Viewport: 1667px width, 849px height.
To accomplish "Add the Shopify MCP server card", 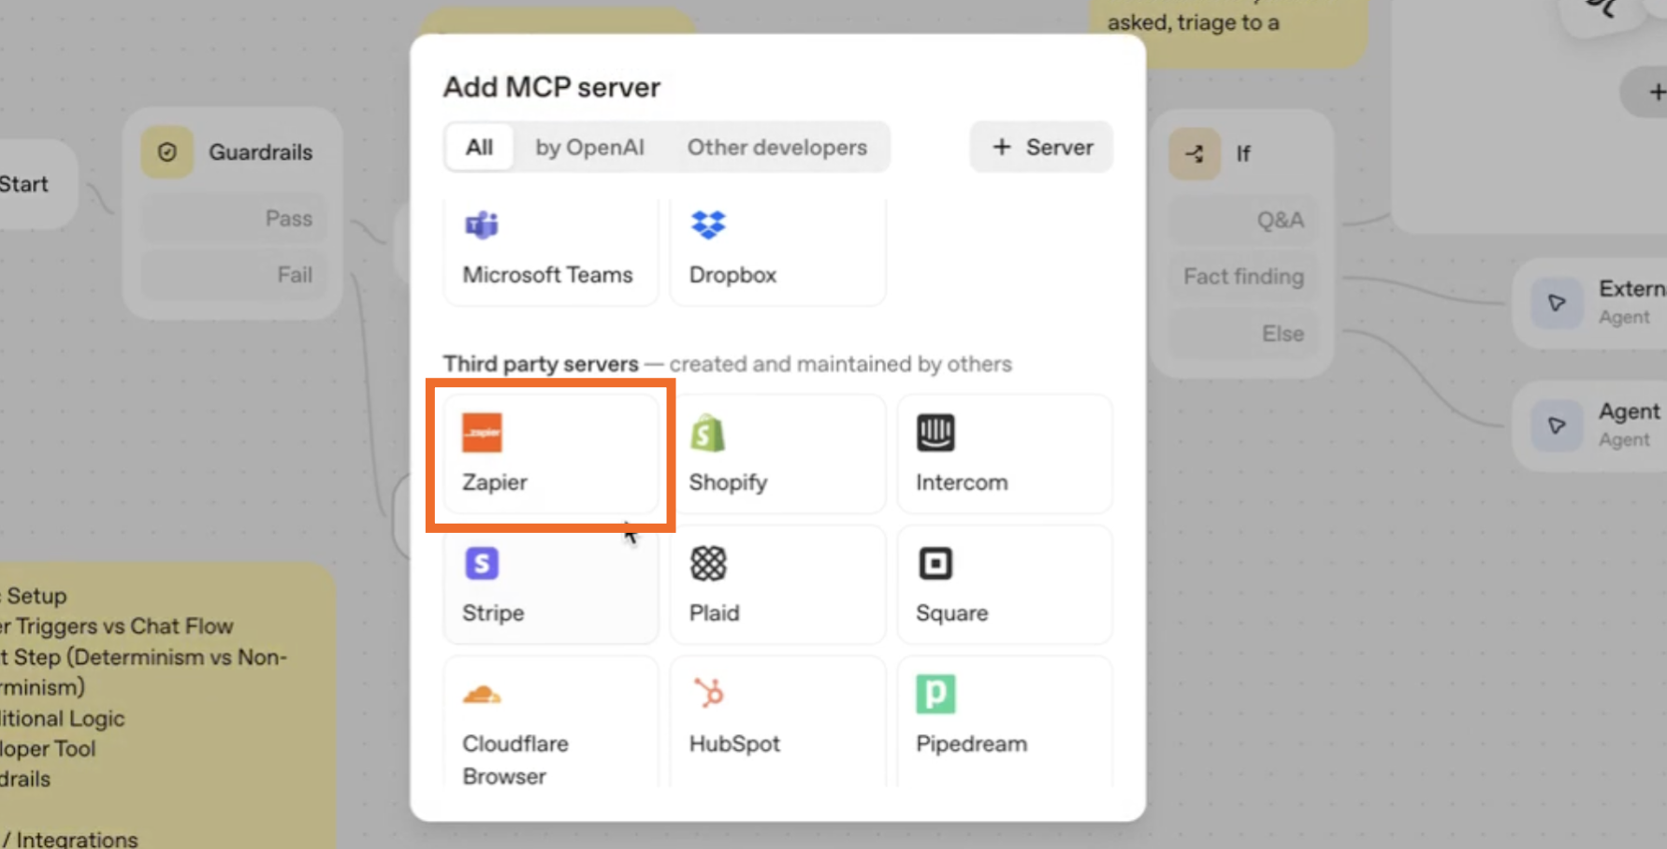I will pos(777,453).
